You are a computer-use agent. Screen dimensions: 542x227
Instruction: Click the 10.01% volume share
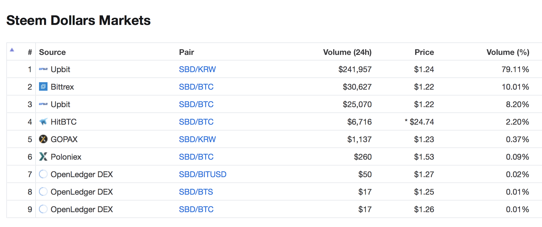tap(515, 87)
